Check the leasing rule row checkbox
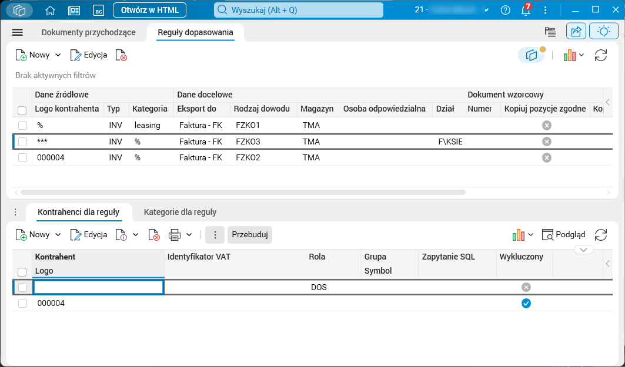Screen dimensions: 625x367 coord(22,126)
